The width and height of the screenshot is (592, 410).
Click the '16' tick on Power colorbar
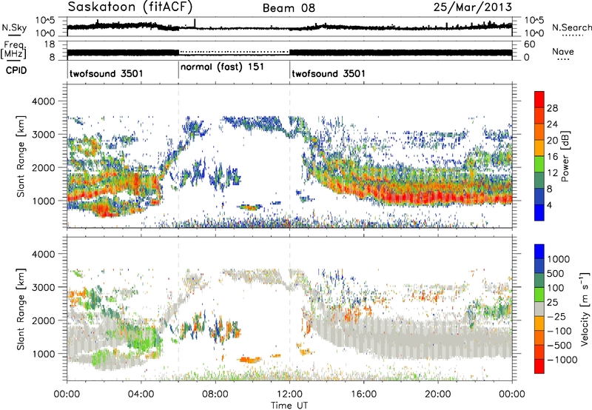(552, 157)
